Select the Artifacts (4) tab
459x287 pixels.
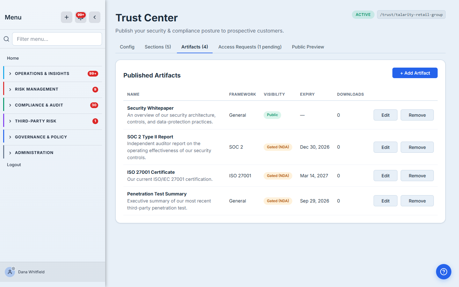[195, 47]
